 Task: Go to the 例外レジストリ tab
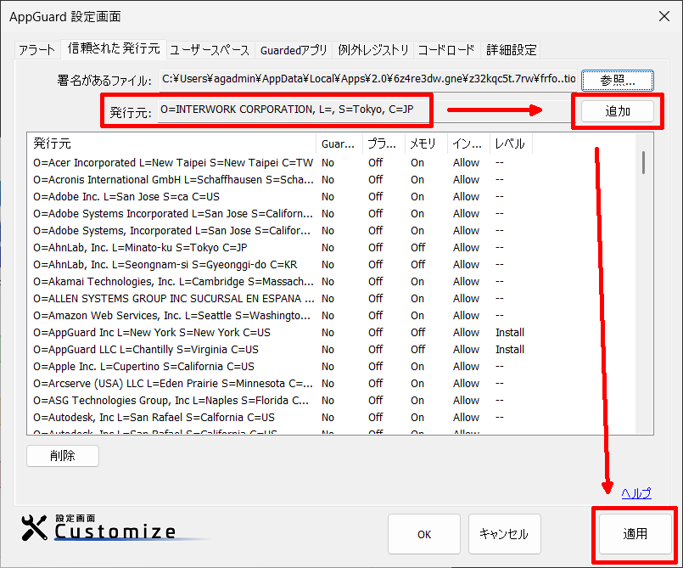[373, 50]
